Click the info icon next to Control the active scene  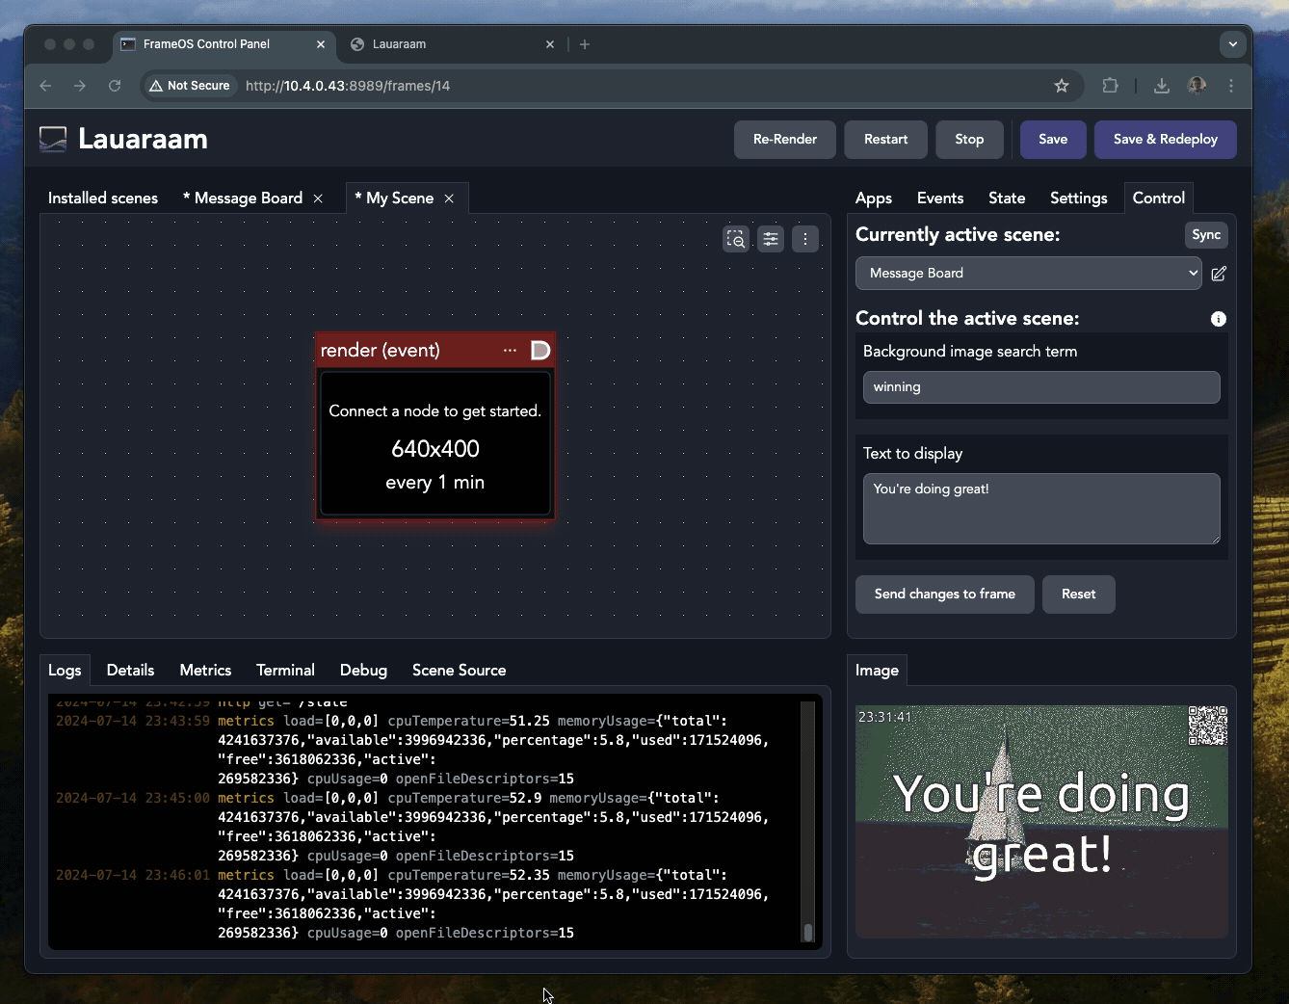[1219, 319]
